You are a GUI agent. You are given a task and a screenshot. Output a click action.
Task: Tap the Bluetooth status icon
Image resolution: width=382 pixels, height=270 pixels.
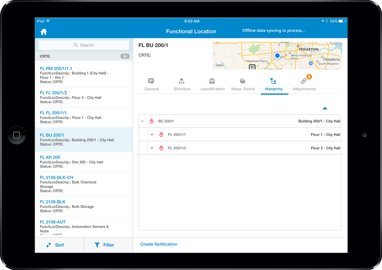[x=327, y=21]
